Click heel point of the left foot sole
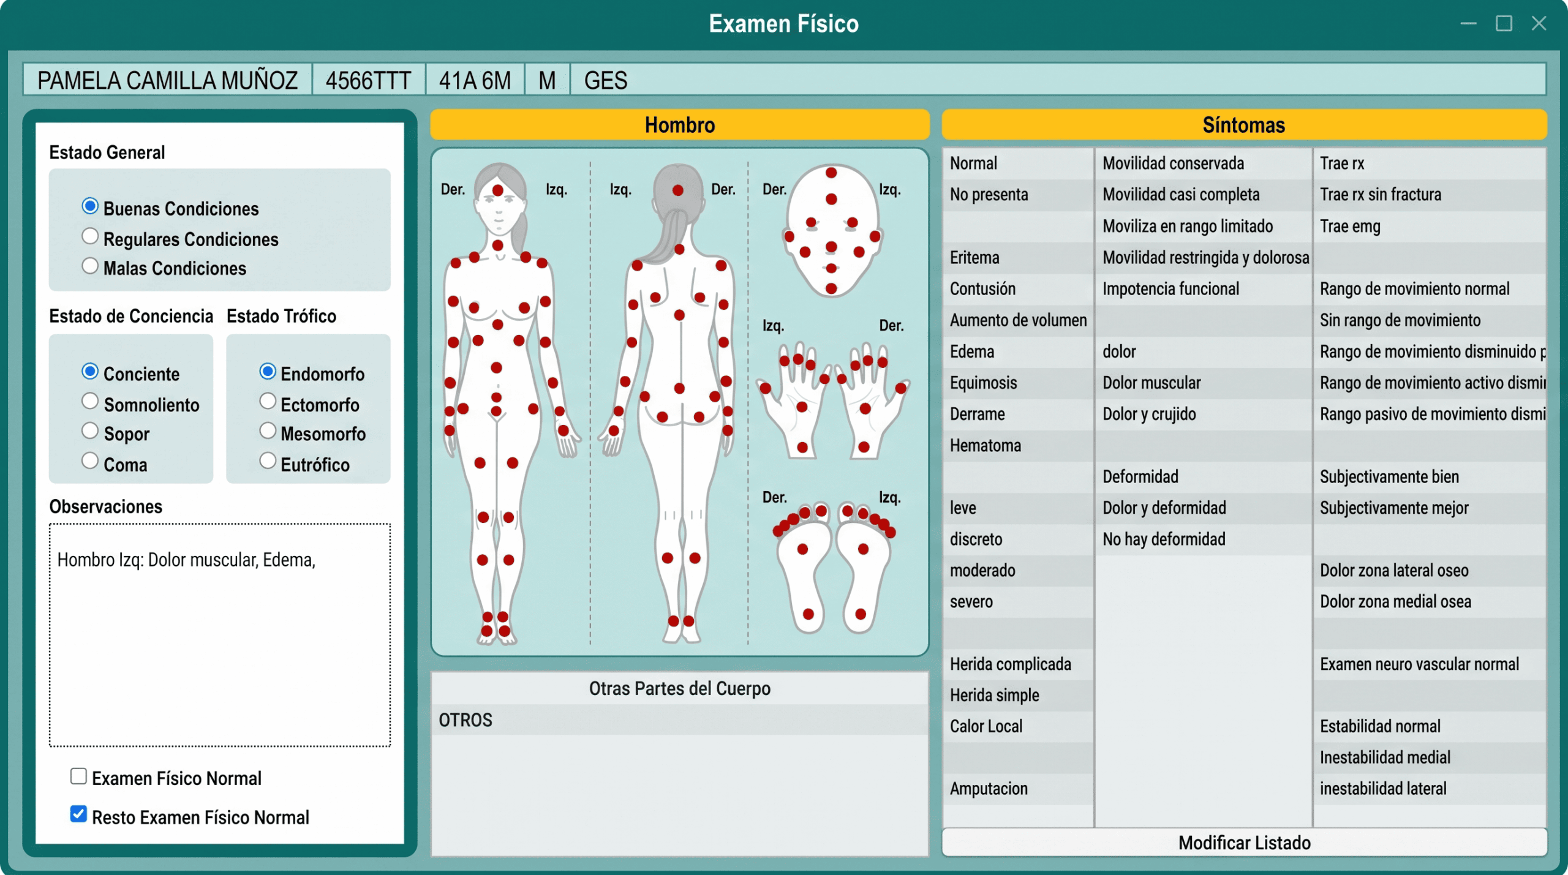The width and height of the screenshot is (1568, 875). [861, 614]
